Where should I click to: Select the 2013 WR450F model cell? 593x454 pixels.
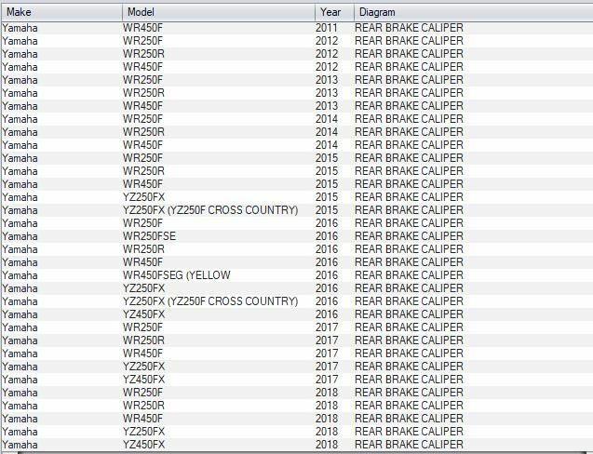click(142, 106)
